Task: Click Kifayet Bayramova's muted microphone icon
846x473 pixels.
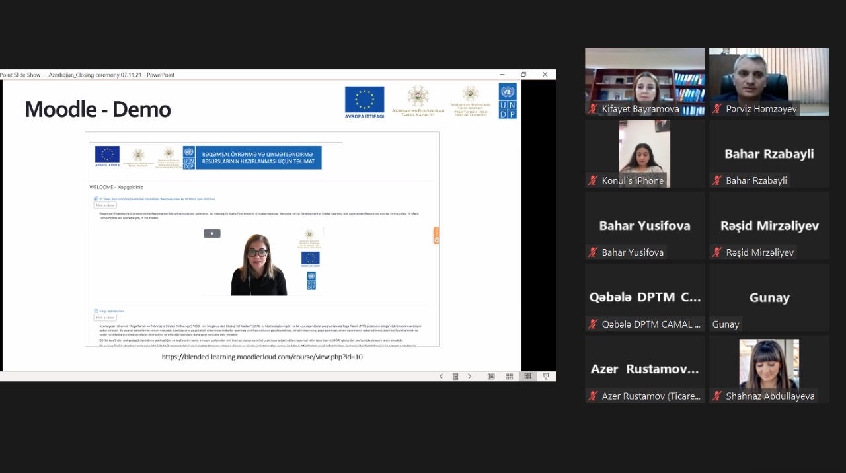Action: [594, 108]
